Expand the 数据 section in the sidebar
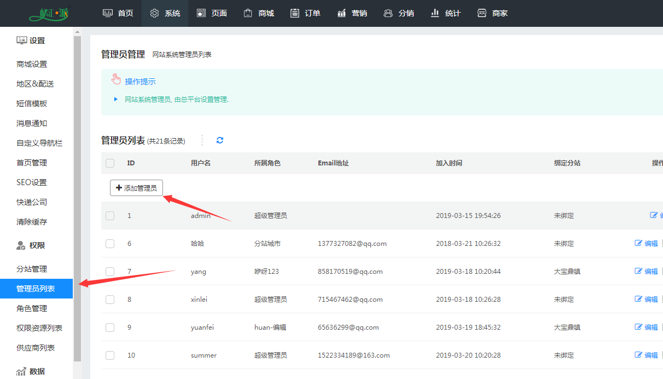The image size is (663, 379). [31, 371]
